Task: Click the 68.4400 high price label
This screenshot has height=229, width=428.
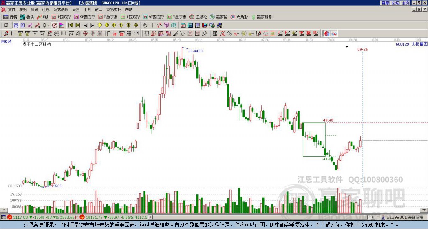Action: 196,51
